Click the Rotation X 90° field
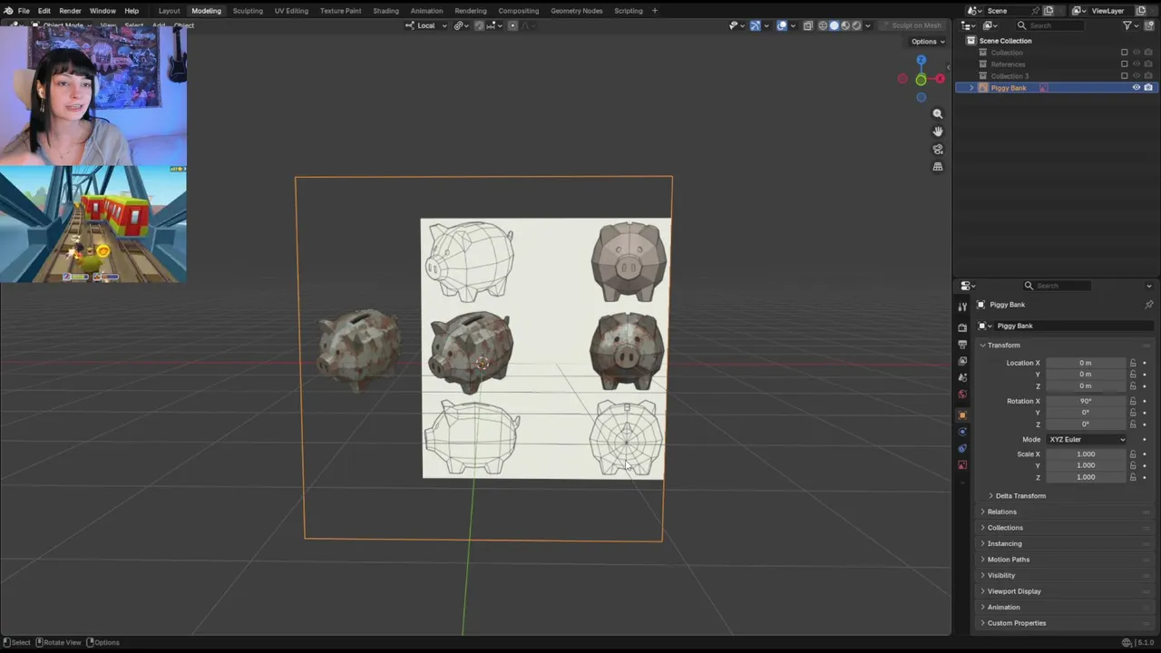The width and height of the screenshot is (1161, 653). click(1086, 401)
